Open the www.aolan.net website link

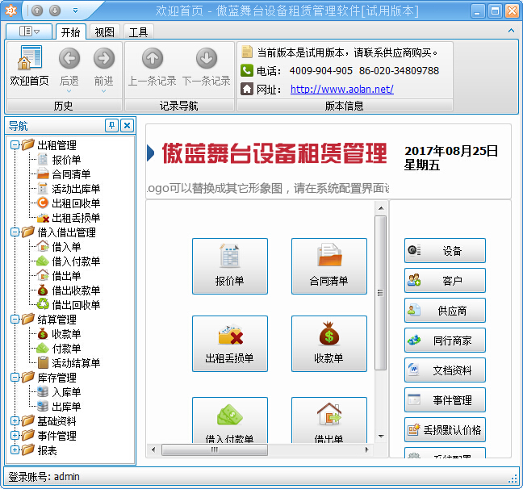[341, 89]
